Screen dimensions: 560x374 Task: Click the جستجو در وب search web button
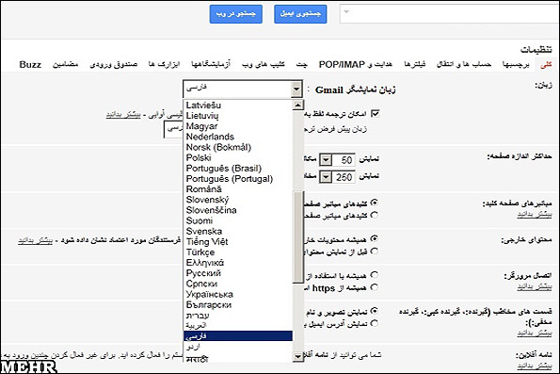[236, 14]
